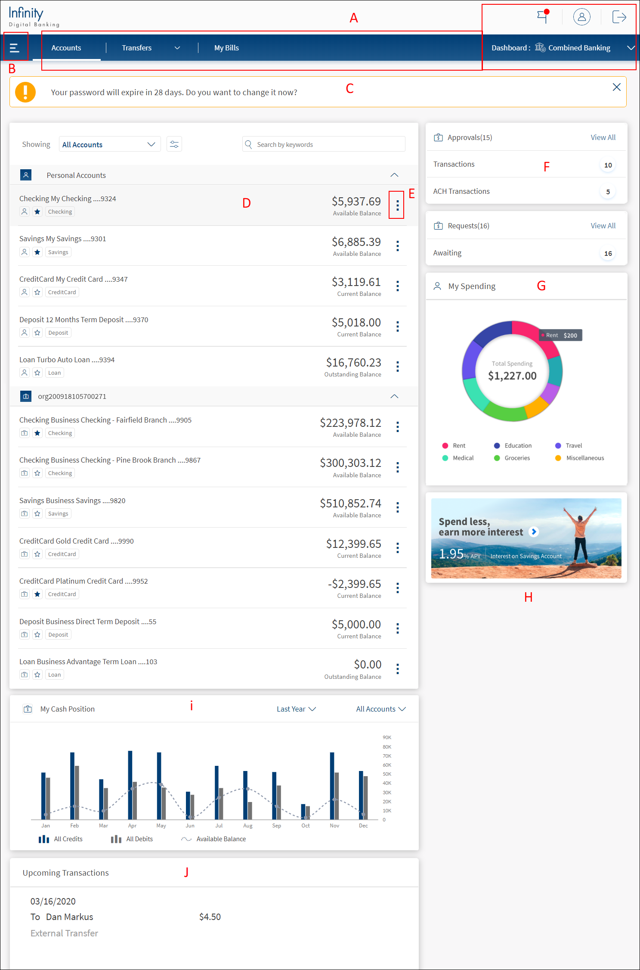Click the Rent legend color dot
This screenshot has width=640, height=970.
tap(445, 445)
